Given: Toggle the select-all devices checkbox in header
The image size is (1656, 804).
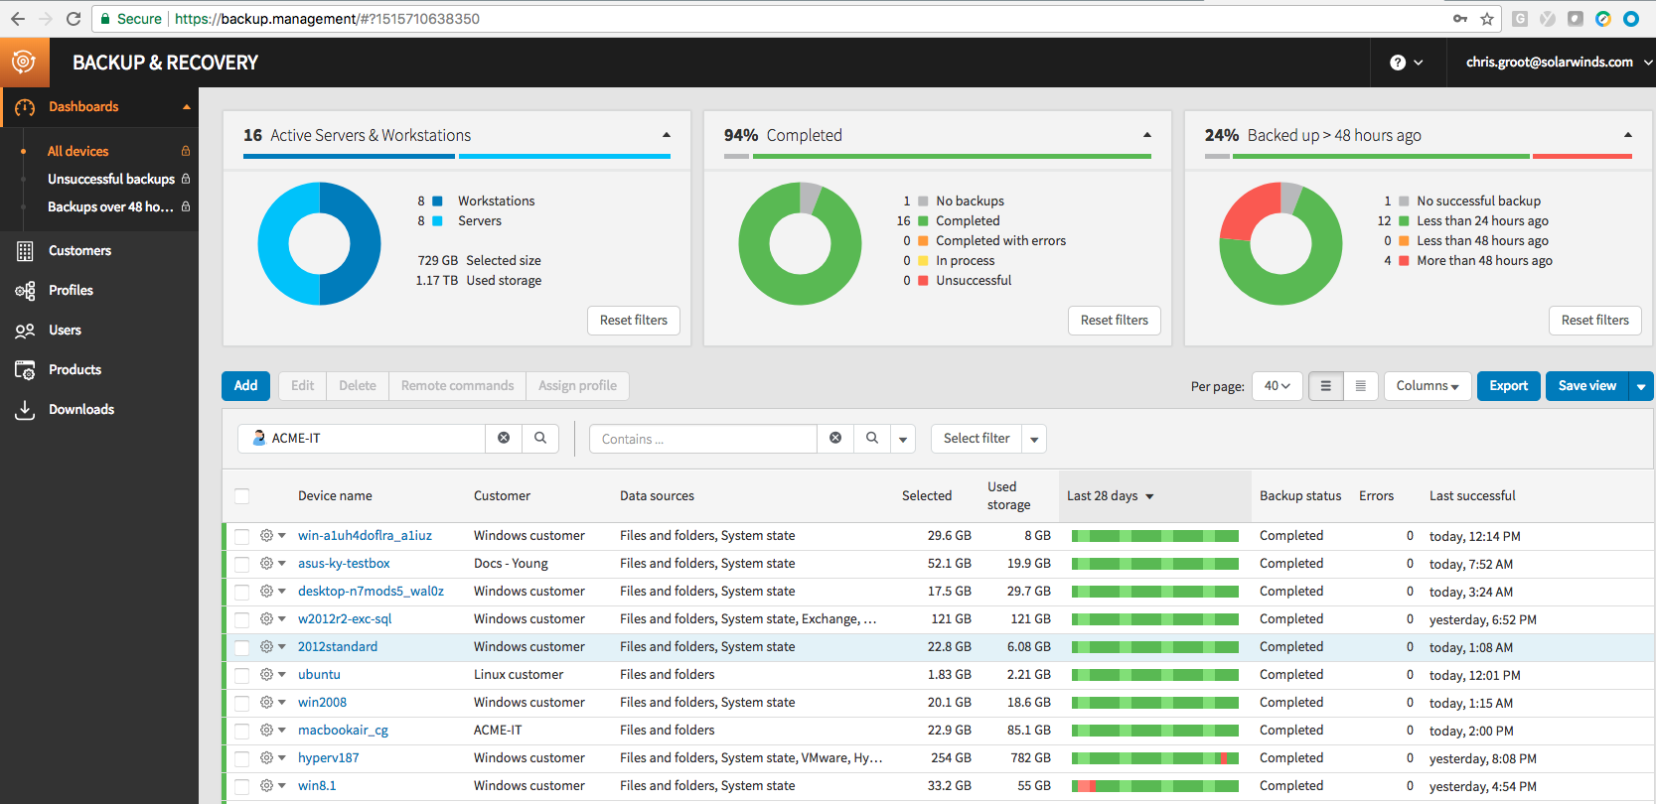Looking at the screenshot, I should click(x=241, y=496).
